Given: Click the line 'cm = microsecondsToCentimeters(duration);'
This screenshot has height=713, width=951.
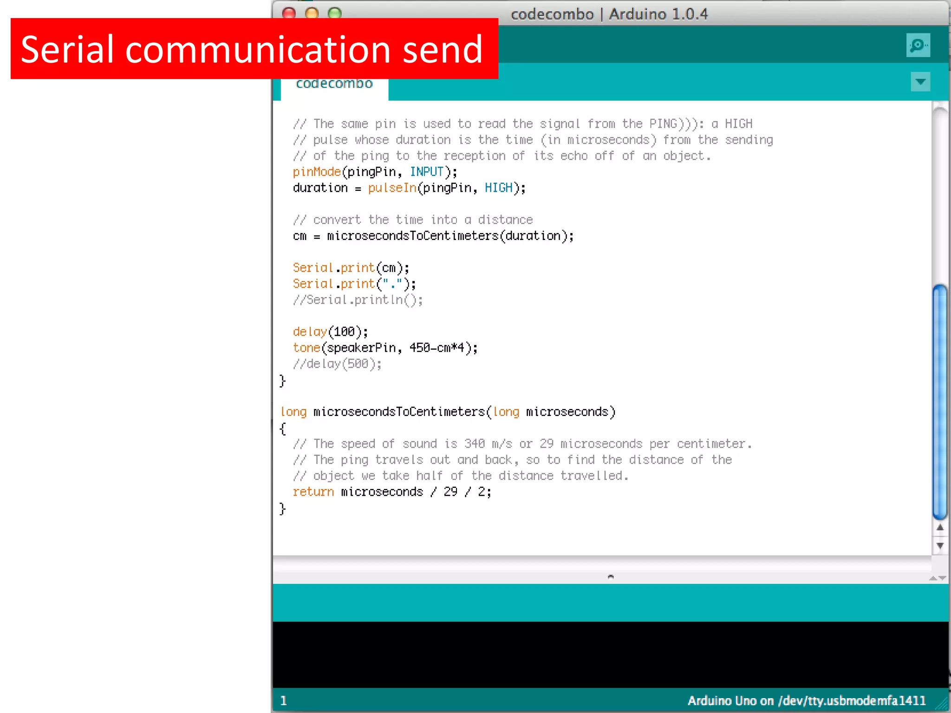Looking at the screenshot, I should pyautogui.click(x=433, y=236).
